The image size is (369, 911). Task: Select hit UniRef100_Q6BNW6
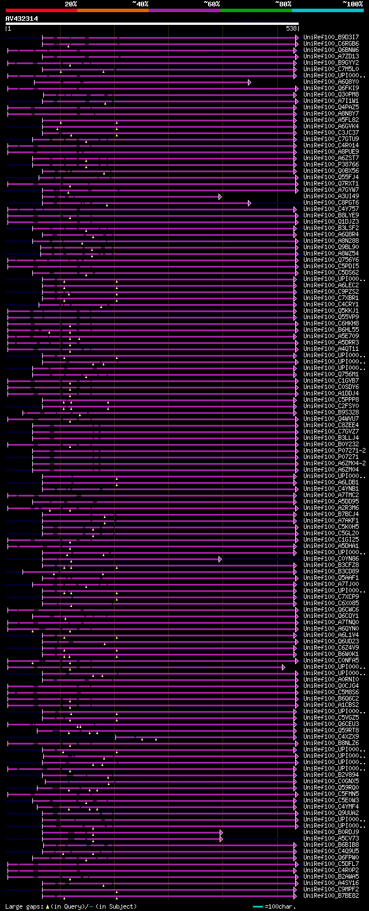[331, 50]
